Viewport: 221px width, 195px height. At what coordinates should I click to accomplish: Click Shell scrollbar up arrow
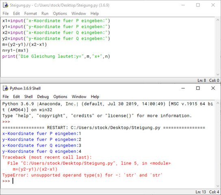click(x=218, y=103)
